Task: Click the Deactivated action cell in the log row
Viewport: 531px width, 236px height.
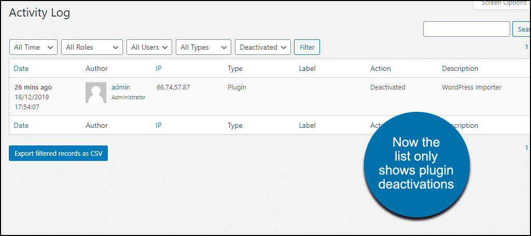Action: click(388, 87)
